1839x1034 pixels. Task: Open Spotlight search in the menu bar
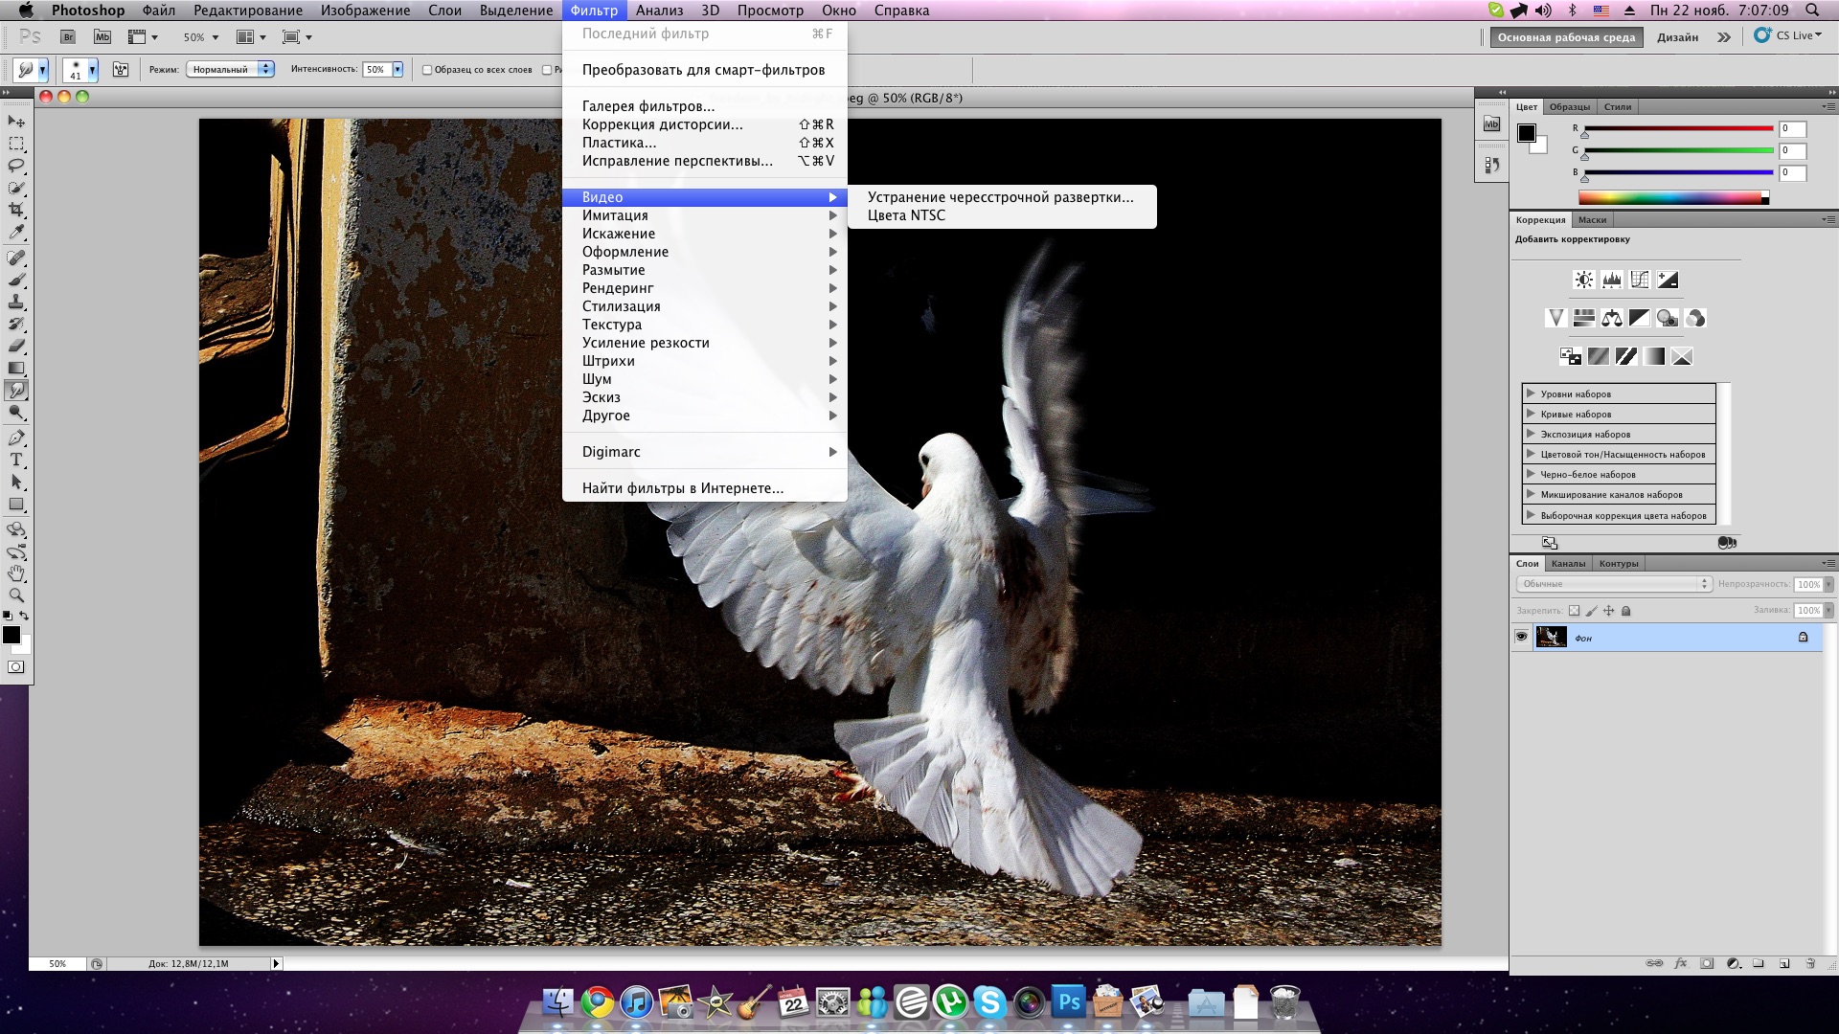[1812, 11]
